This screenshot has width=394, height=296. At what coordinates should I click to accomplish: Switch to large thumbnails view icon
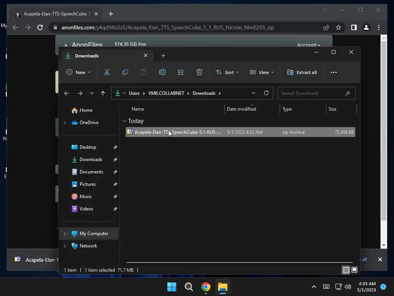(x=354, y=270)
